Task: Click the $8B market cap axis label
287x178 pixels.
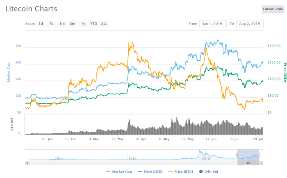Action: [18, 46]
